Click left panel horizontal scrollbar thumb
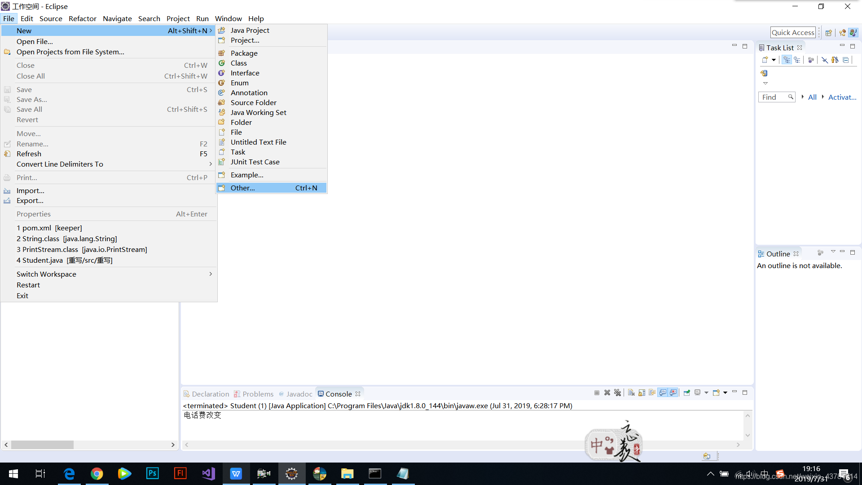This screenshot has width=862, height=485. coord(42,445)
